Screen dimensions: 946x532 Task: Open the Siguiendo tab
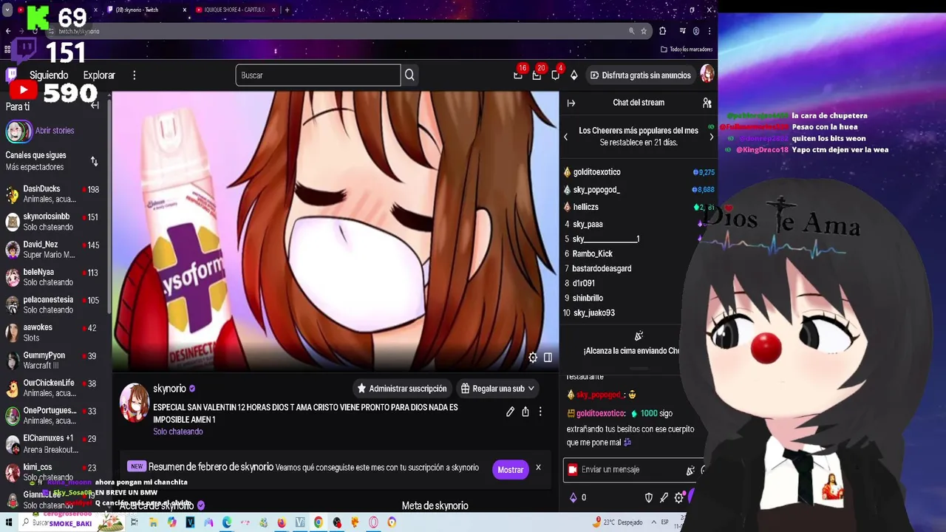click(49, 75)
